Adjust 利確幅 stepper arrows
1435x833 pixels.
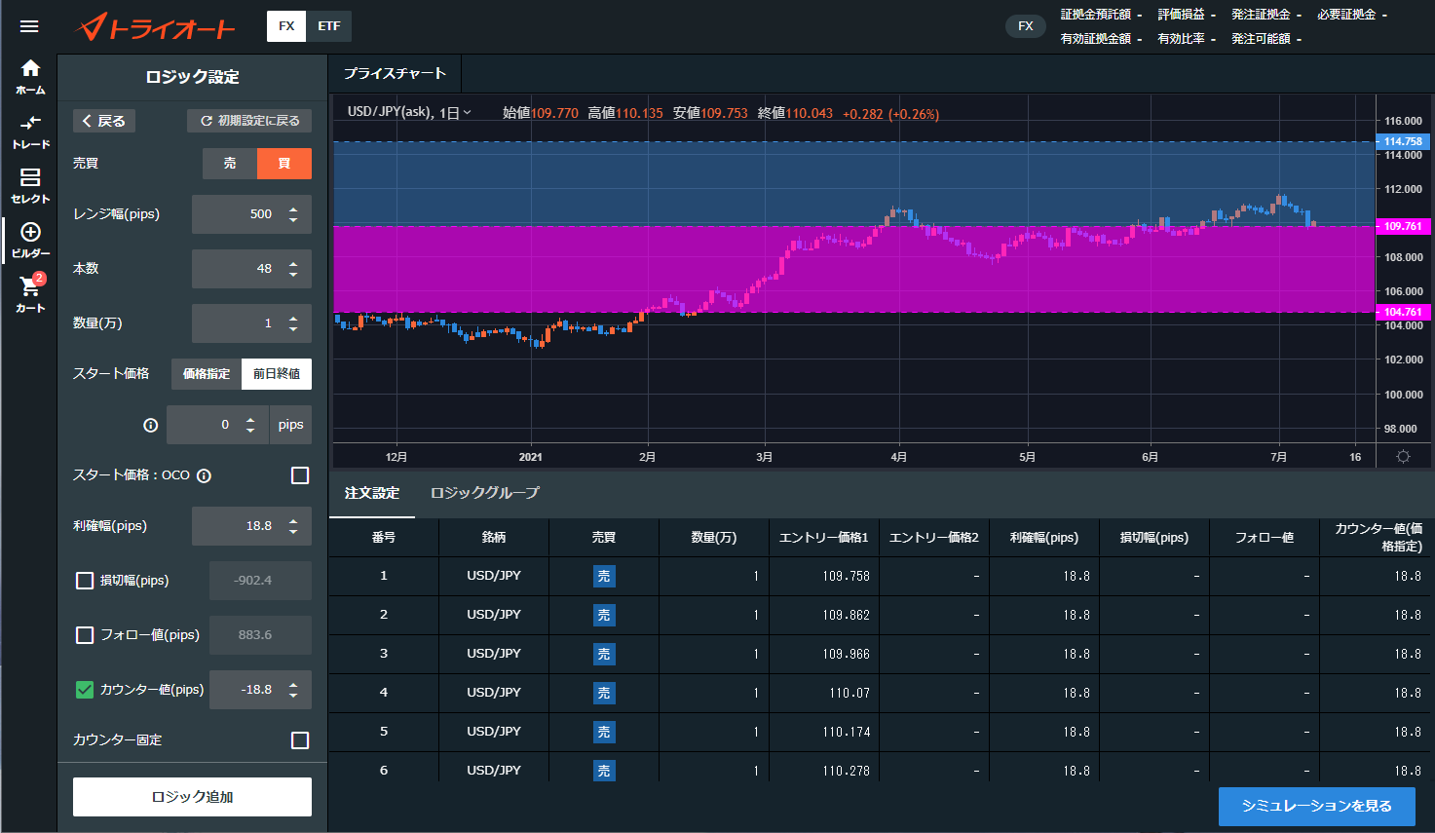tap(293, 526)
